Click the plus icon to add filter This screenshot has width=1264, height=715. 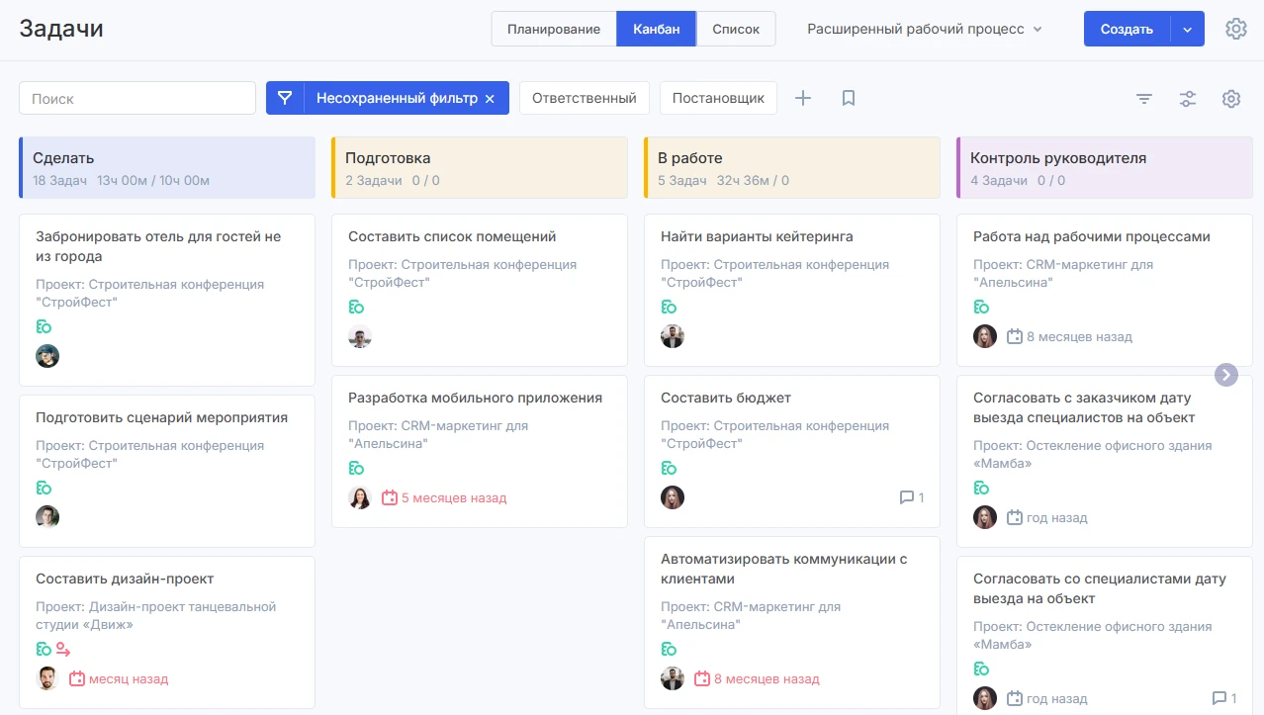click(x=803, y=98)
